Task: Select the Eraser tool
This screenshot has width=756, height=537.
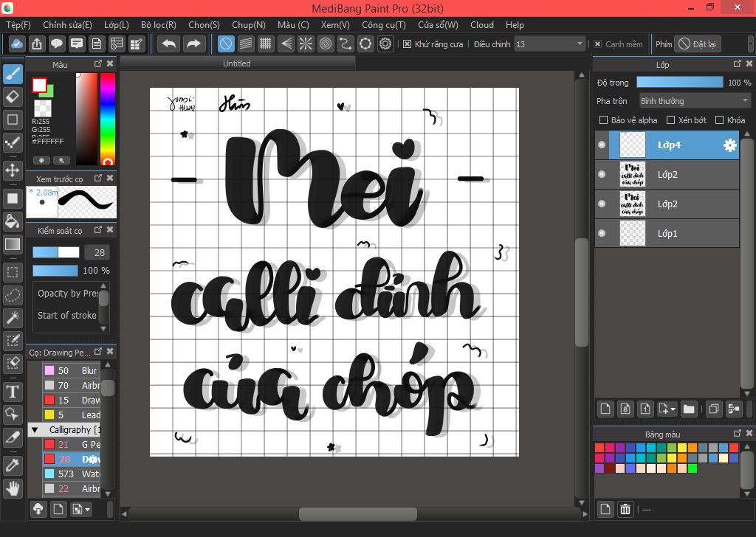Action: click(13, 97)
